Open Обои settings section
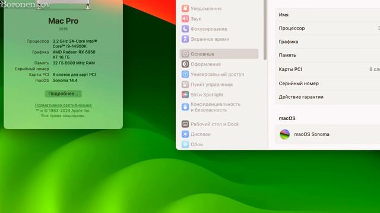This screenshot has width=380, height=213. pos(219,144)
